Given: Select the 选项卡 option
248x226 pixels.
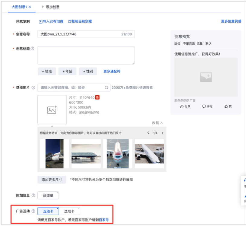Looking at the screenshot, I should click(69, 211).
